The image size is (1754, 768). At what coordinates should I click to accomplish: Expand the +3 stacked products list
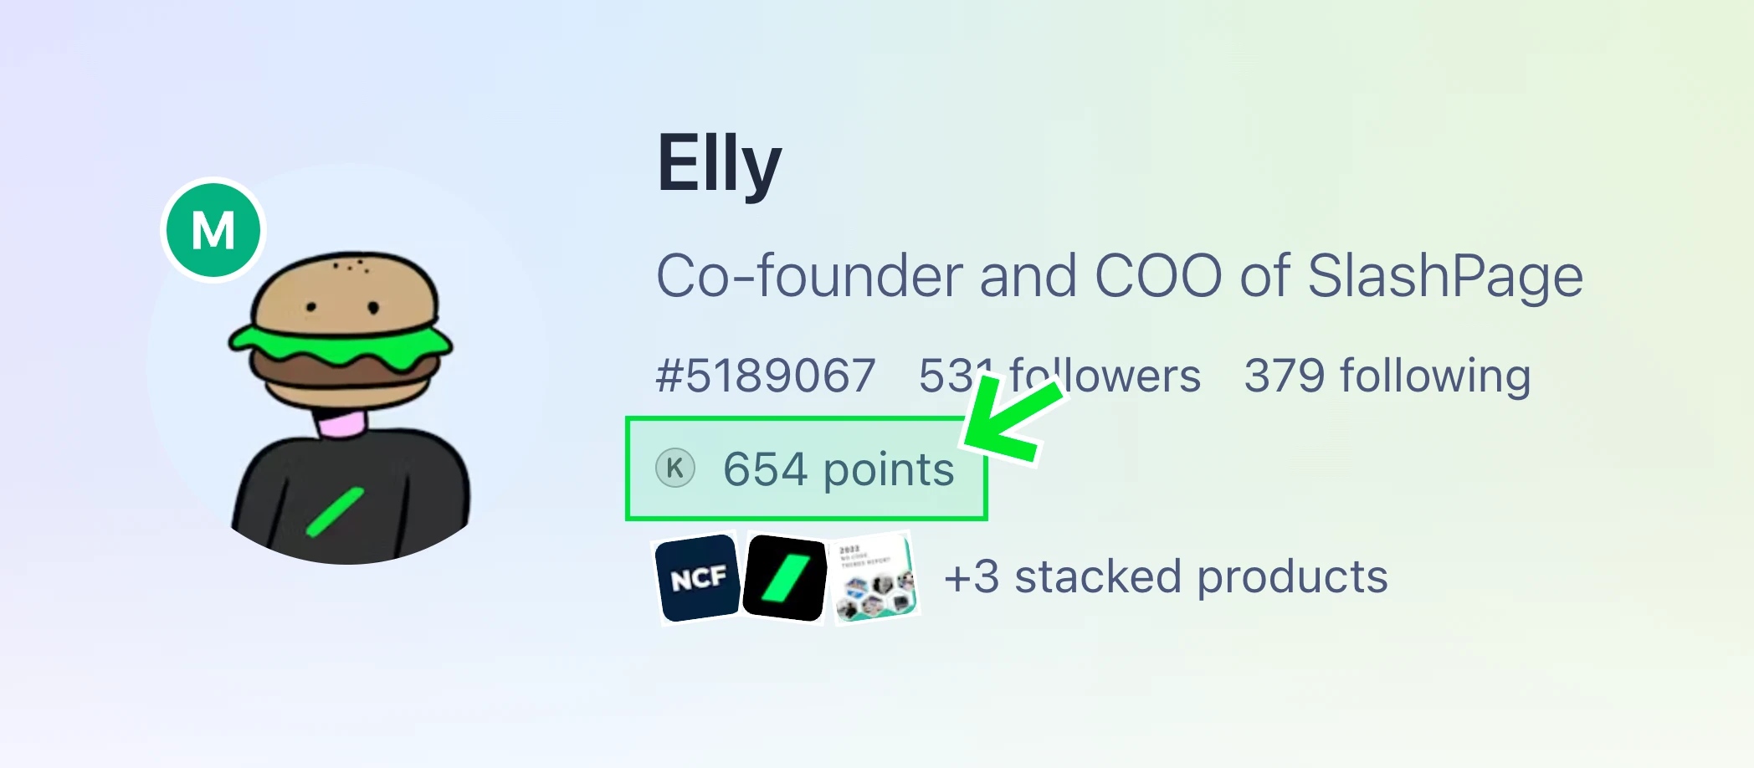(x=1166, y=577)
